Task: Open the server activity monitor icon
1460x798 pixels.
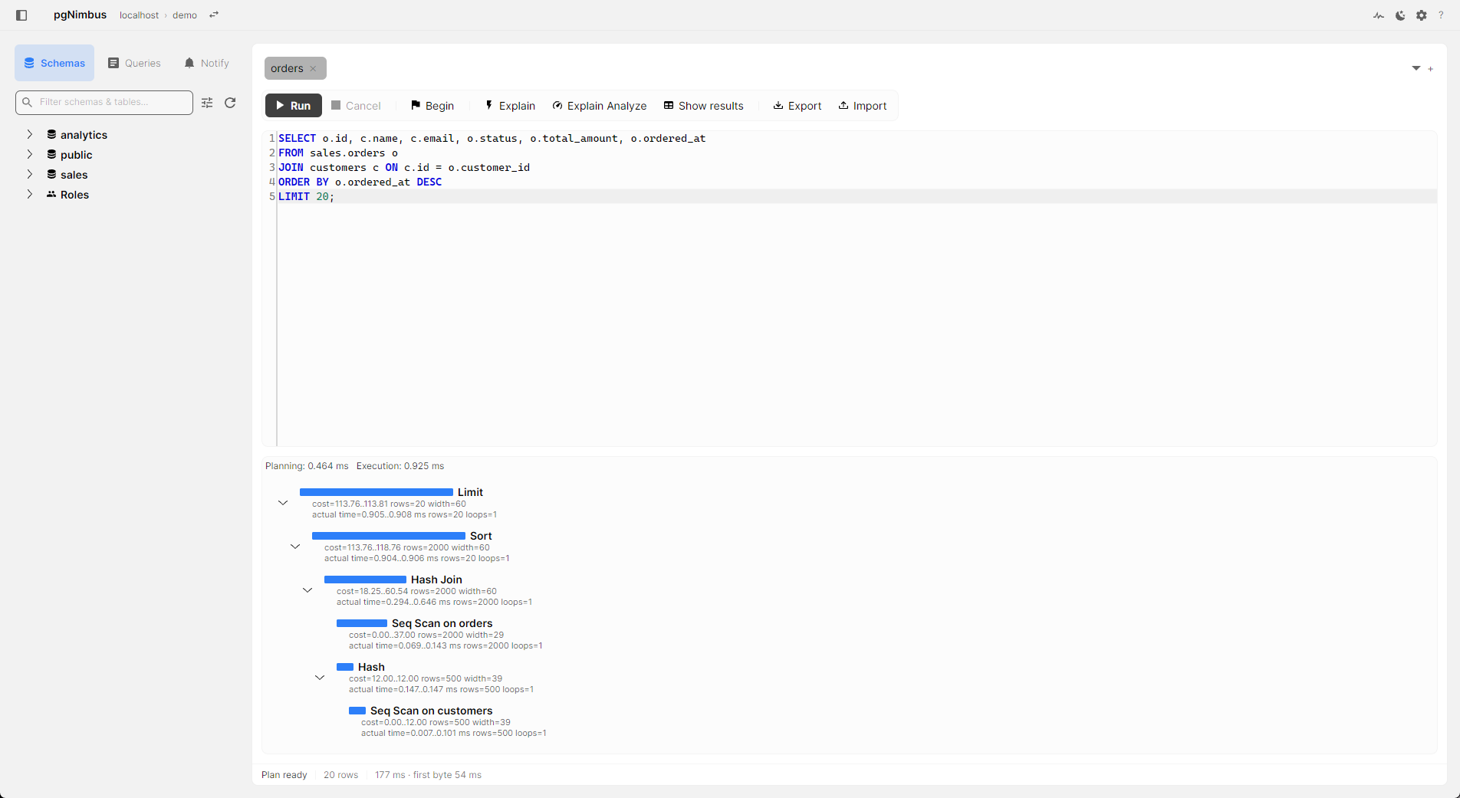Action: (1379, 15)
